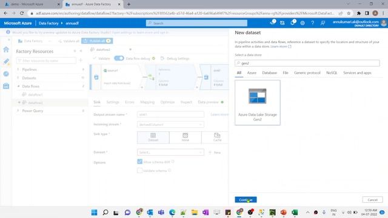
Task: Switch to the Generic protocol tab
Action: (x=307, y=73)
